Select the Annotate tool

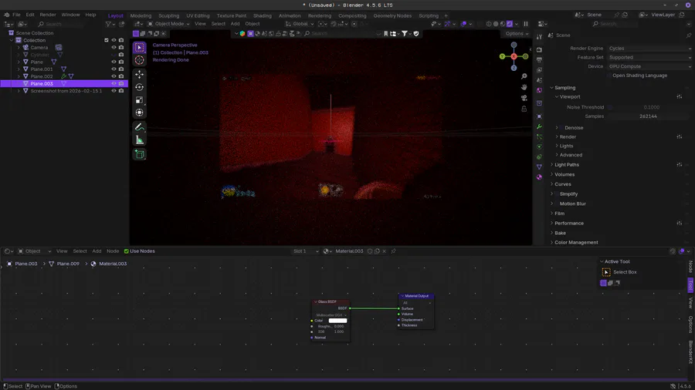click(x=139, y=127)
